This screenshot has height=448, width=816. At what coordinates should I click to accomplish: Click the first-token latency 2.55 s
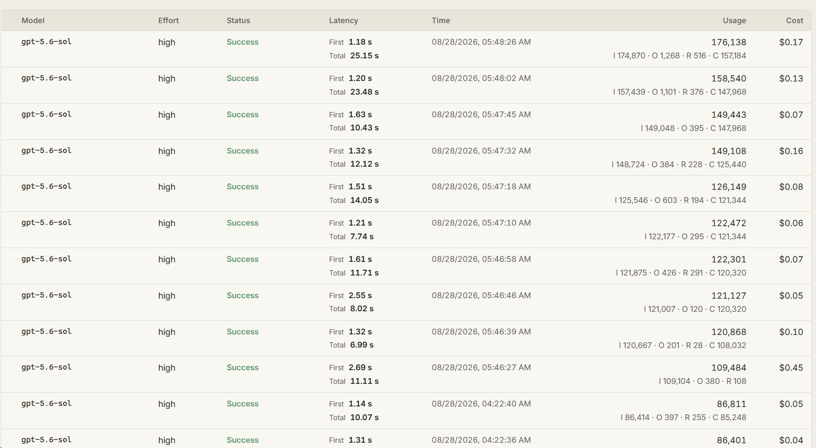pos(360,296)
